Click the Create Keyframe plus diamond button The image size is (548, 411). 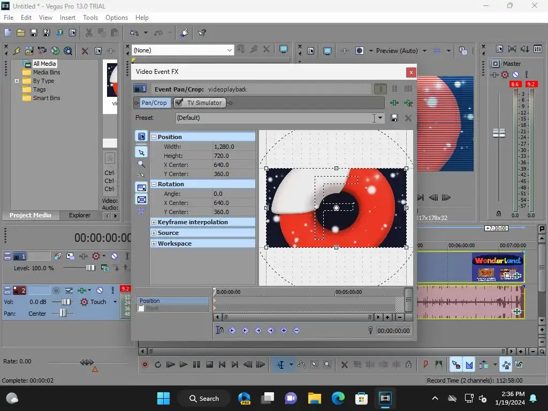[284, 331]
